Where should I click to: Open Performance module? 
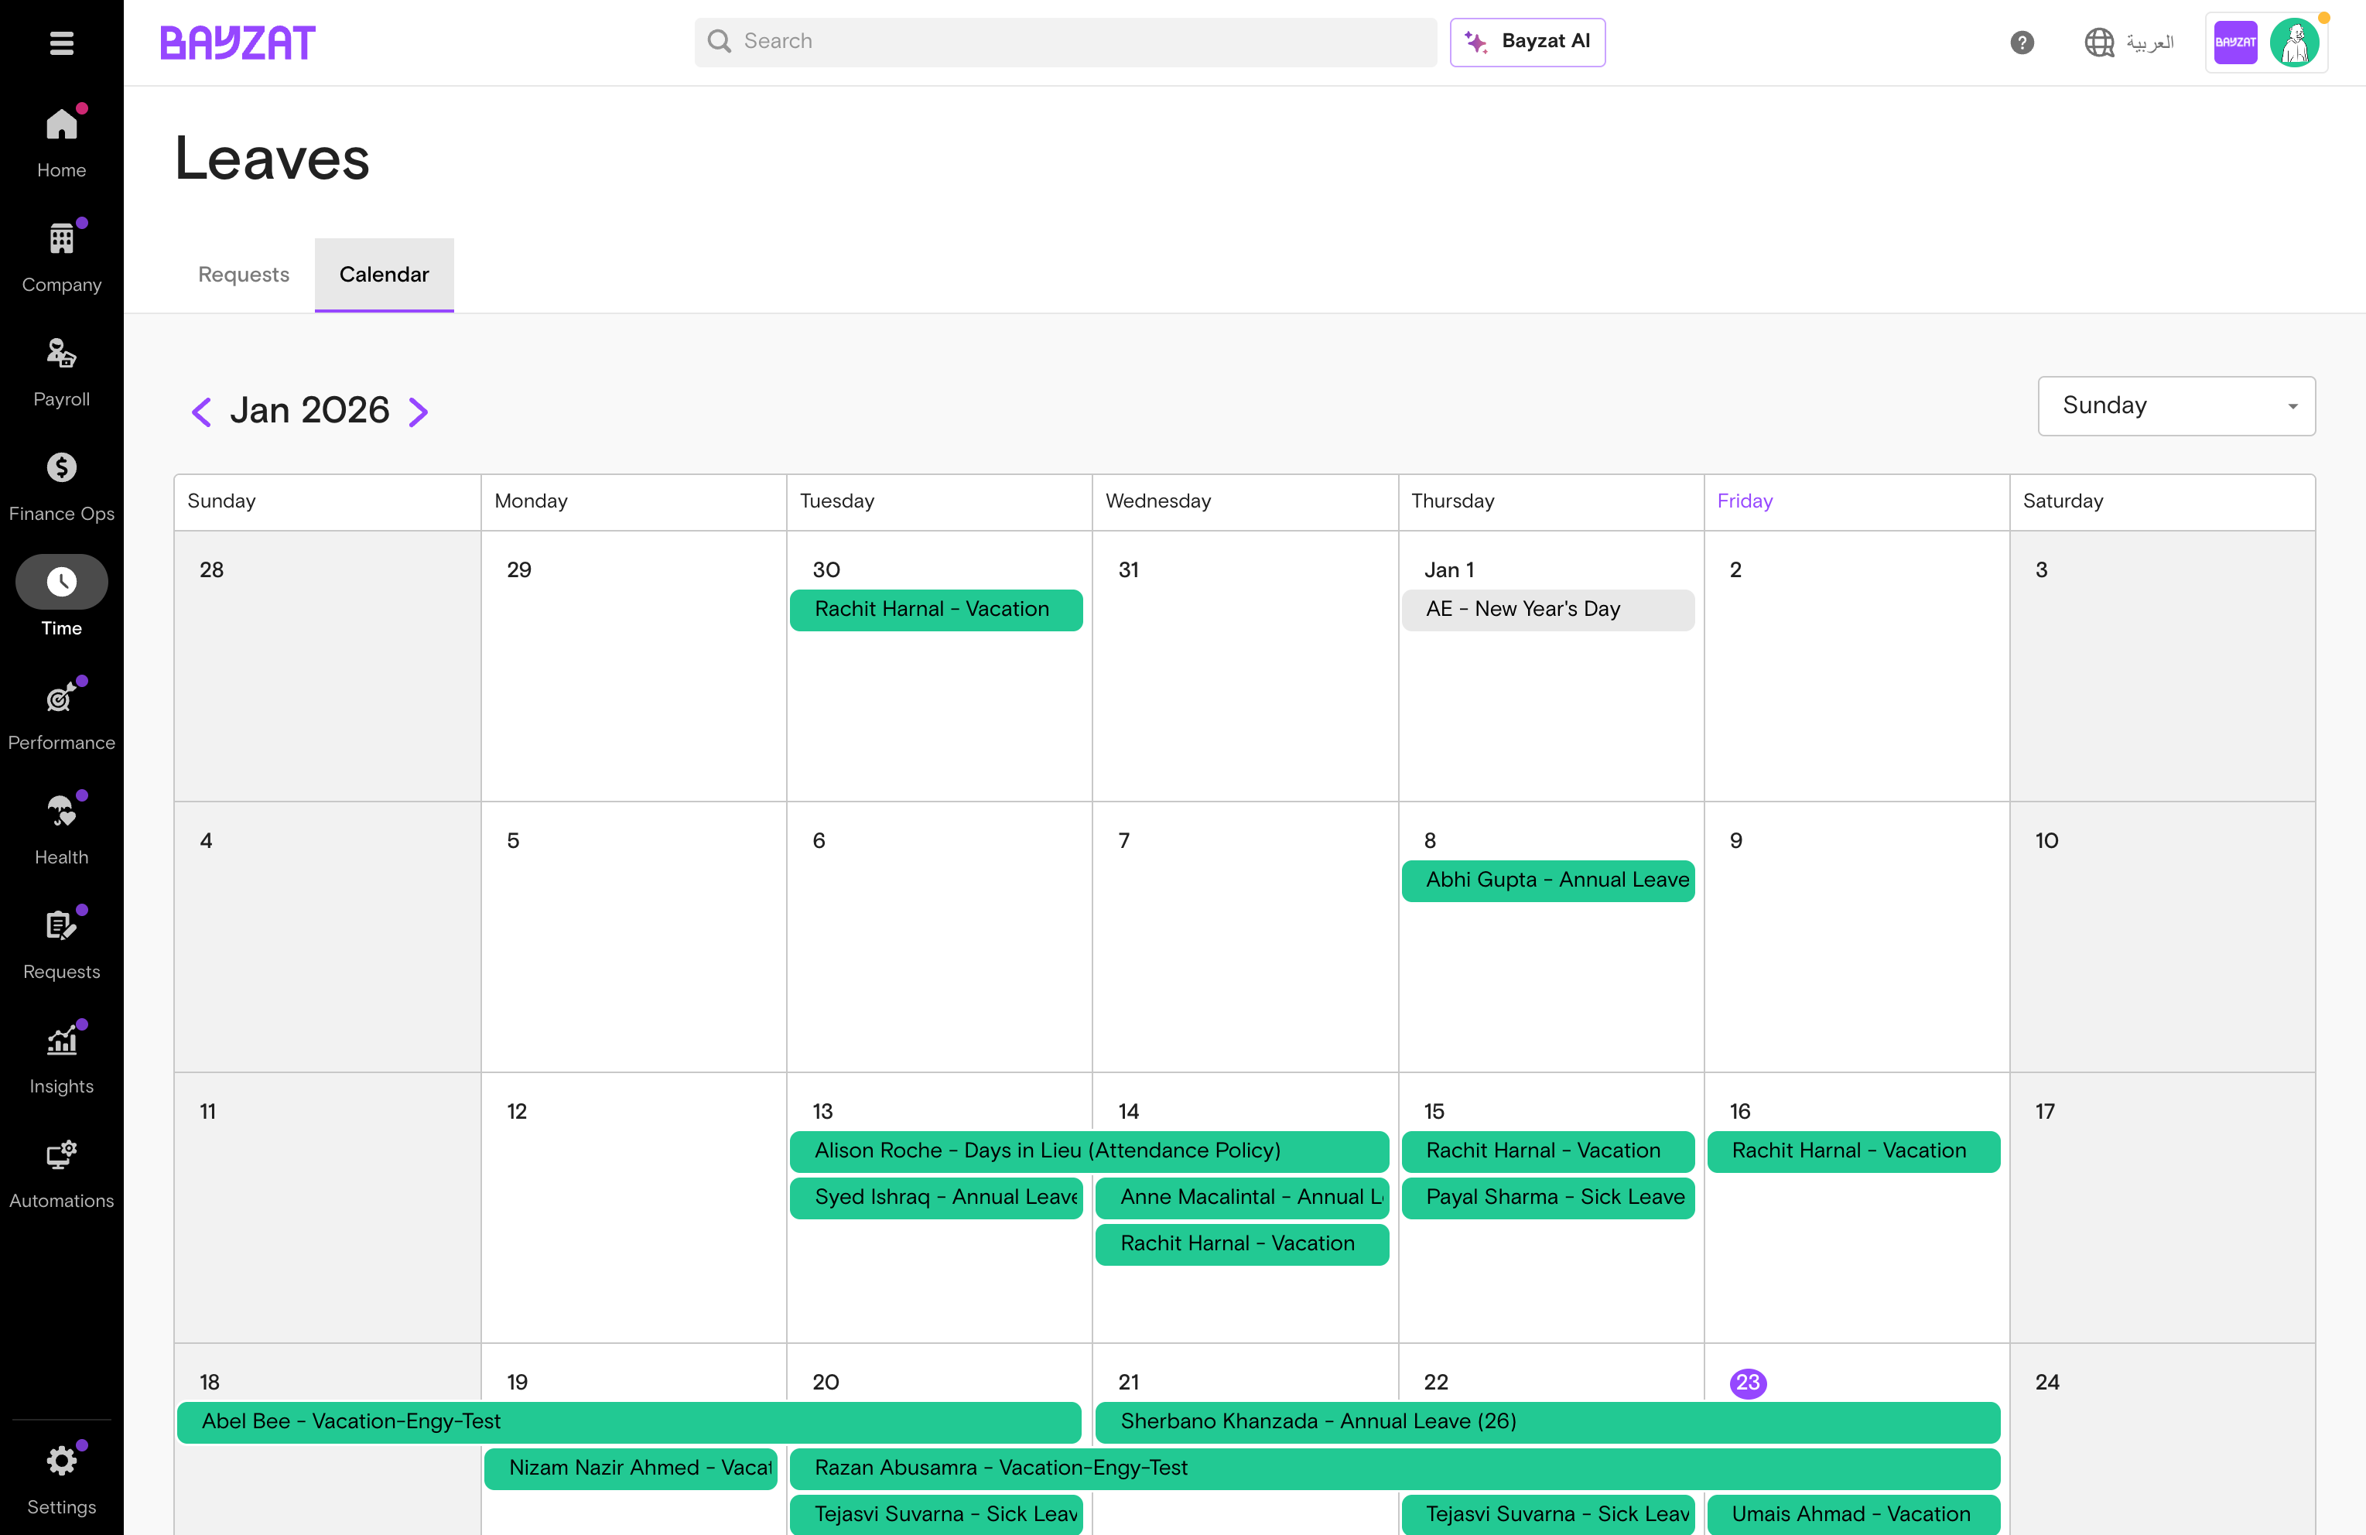[x=62, y=715]
